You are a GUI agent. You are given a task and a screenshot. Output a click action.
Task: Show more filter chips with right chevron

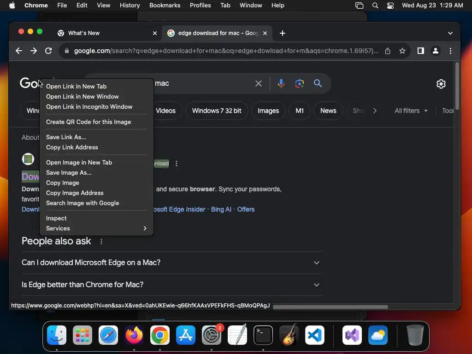375,111
